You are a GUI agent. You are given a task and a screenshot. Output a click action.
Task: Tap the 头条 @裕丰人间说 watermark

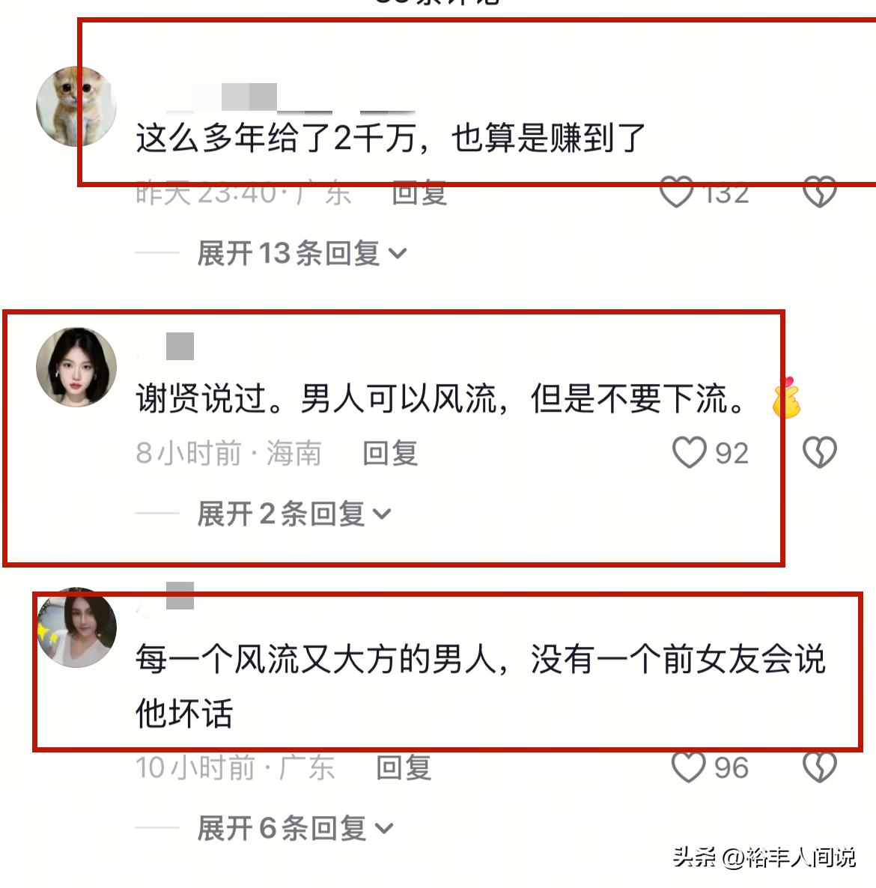click(x=764, y=857)
